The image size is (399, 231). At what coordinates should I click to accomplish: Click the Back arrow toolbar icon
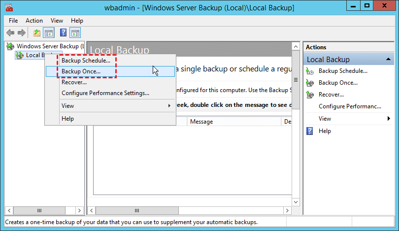(x=10, y=33)
